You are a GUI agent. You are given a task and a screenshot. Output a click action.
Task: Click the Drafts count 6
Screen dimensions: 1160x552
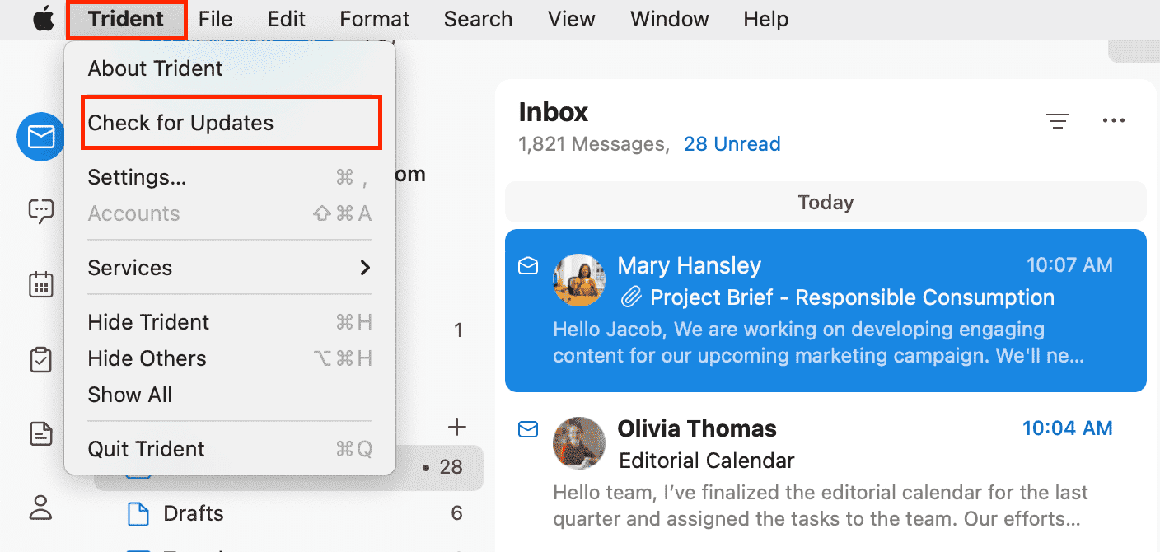[456, 513]
